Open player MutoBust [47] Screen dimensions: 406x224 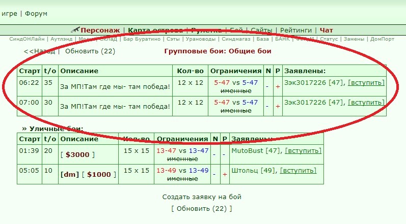256,151
